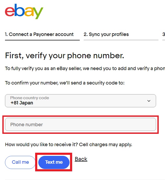Open the partially visible step 3 tab
This screenshot has width=165, height=180.
164,34
